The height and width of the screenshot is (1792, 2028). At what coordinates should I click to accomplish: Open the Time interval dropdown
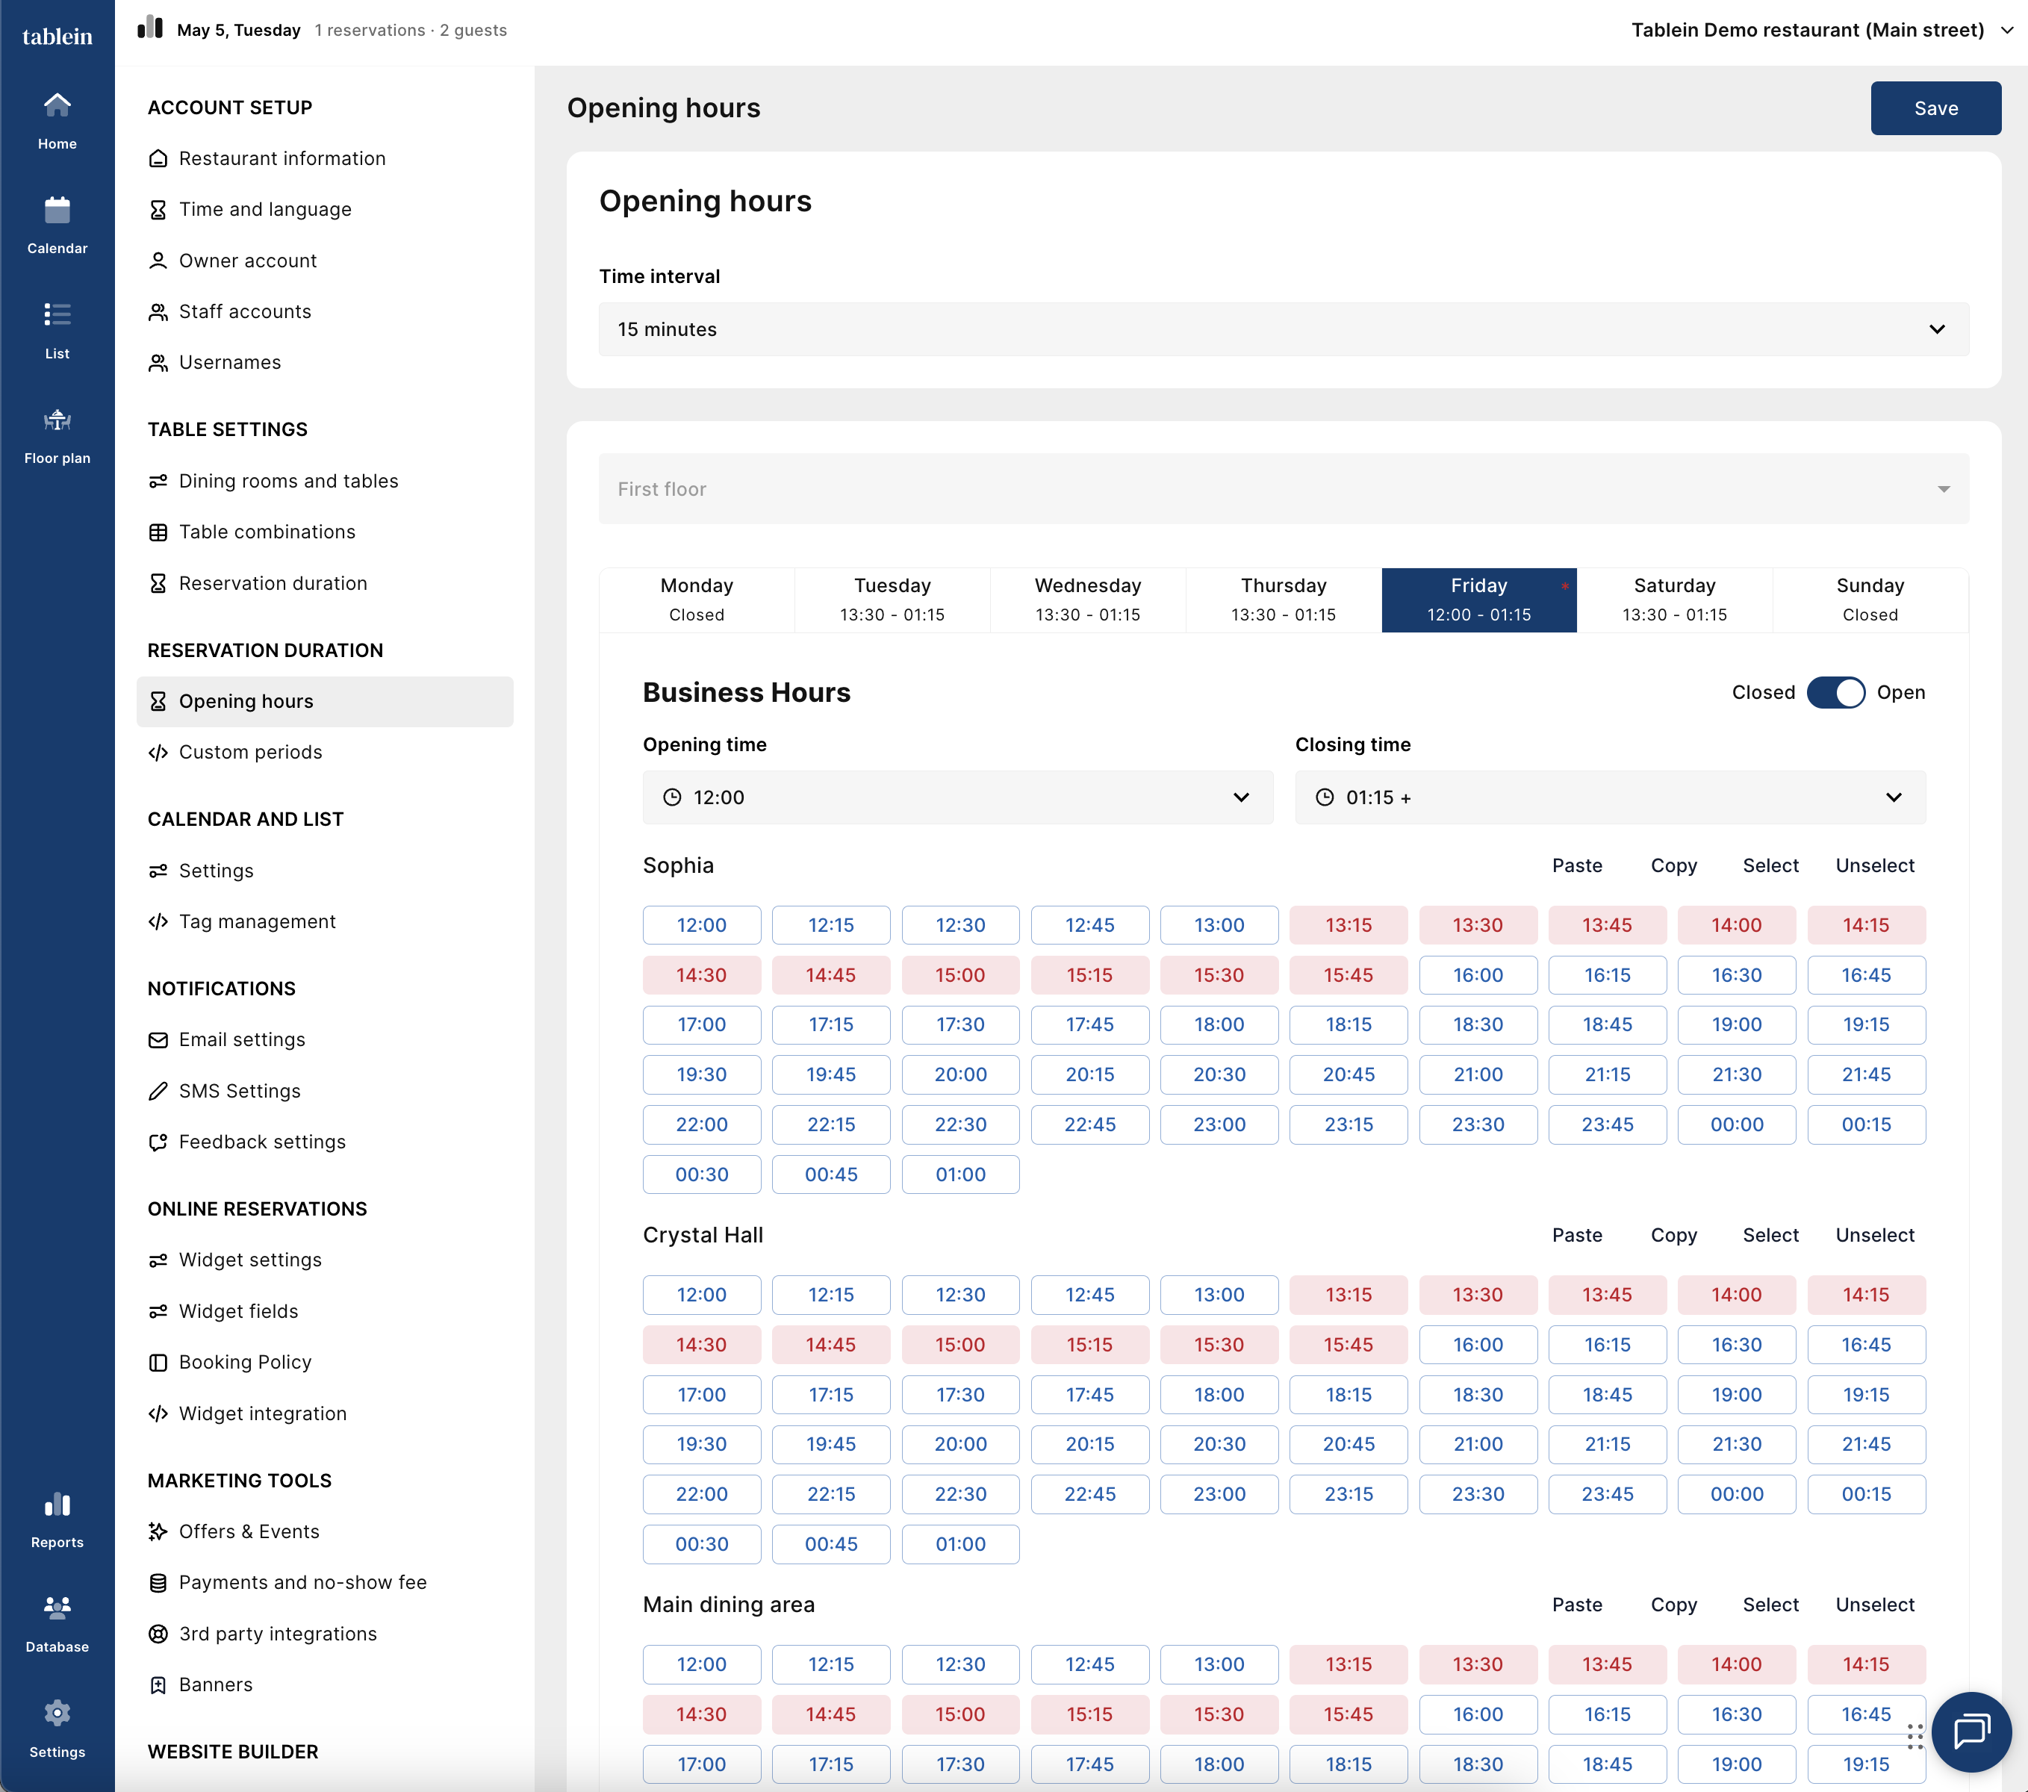pyautogui.click(x=1283, y=329)
